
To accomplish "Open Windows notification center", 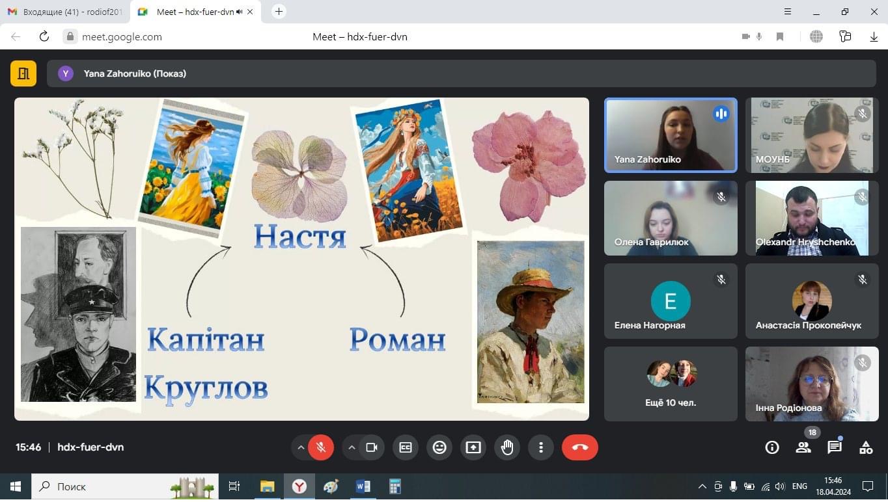I will tap(867, 486).
